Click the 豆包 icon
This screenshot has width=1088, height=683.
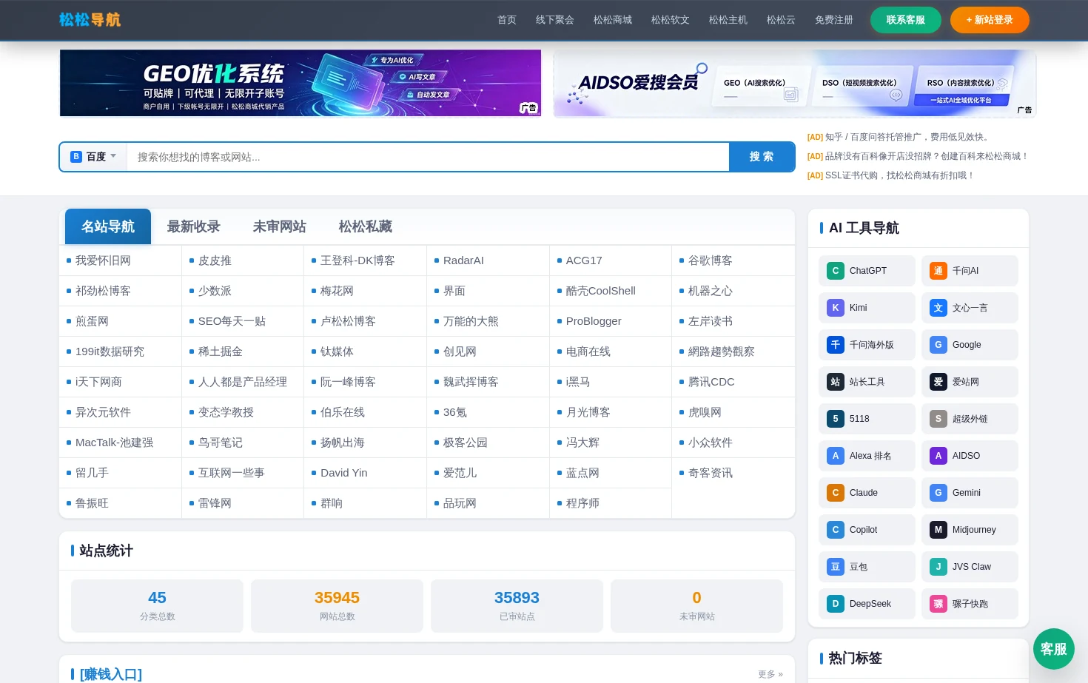[836, 567]
